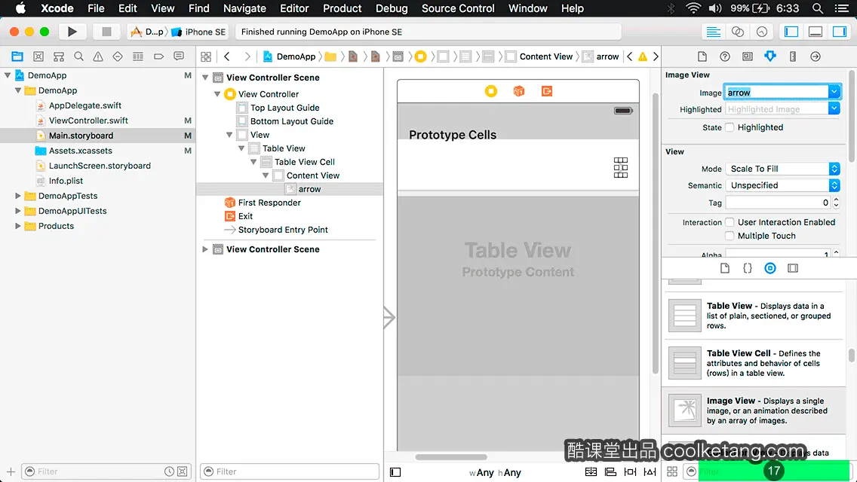Open the Align constraints menu
The height and width of the screenshot is (482, 857).
(x=610, y=471)
